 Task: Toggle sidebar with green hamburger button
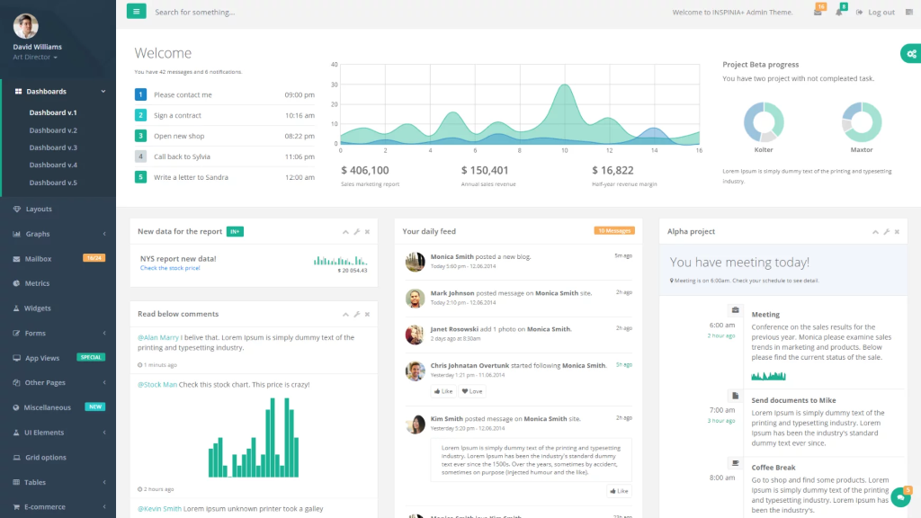click(x=137, y=11)
